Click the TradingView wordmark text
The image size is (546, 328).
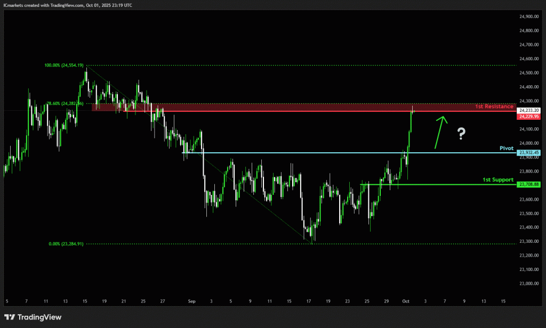[x=39, y=317]
